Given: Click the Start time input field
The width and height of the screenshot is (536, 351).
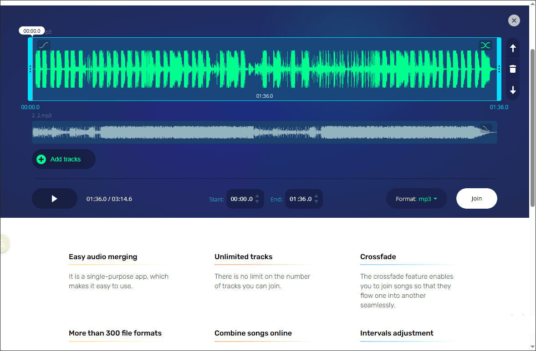Looking at the screenshot, I should coord(241,198).
